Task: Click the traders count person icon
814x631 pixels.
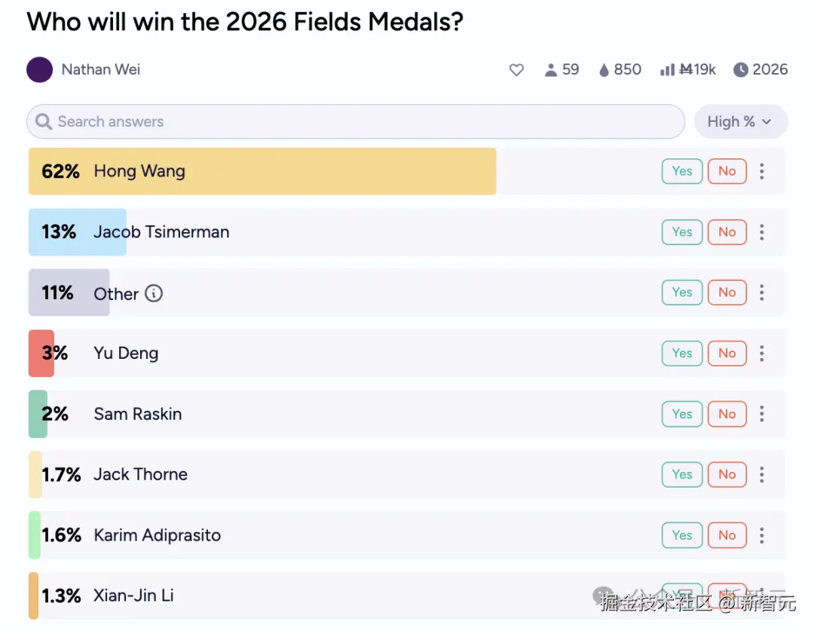Action: [x=551, y=70]
